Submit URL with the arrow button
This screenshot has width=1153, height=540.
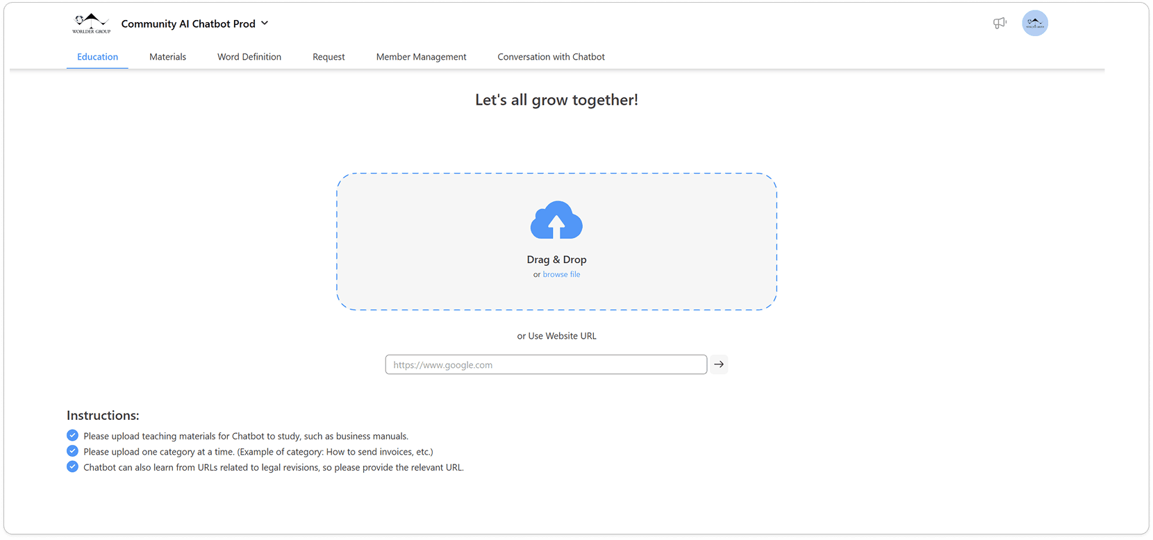pyautogui.click(x=719, y=364)
